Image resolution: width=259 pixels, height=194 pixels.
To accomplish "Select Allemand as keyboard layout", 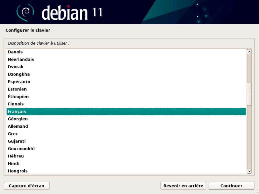I will (x=18, y=126).
